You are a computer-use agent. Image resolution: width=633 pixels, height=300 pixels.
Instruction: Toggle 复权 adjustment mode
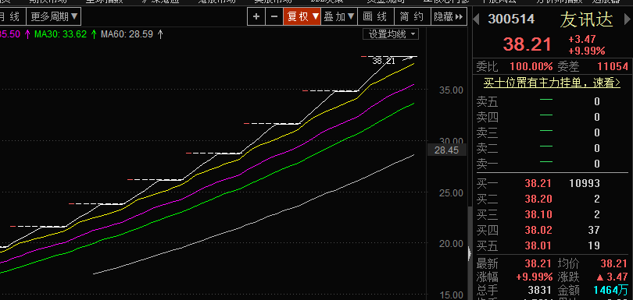point(302,17)
